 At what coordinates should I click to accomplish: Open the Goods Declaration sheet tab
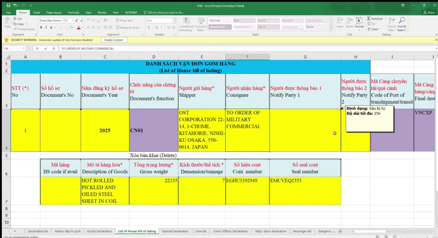pos(99,231)
